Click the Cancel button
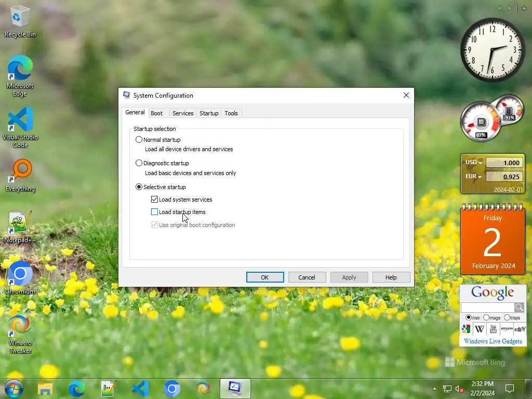 307,277
